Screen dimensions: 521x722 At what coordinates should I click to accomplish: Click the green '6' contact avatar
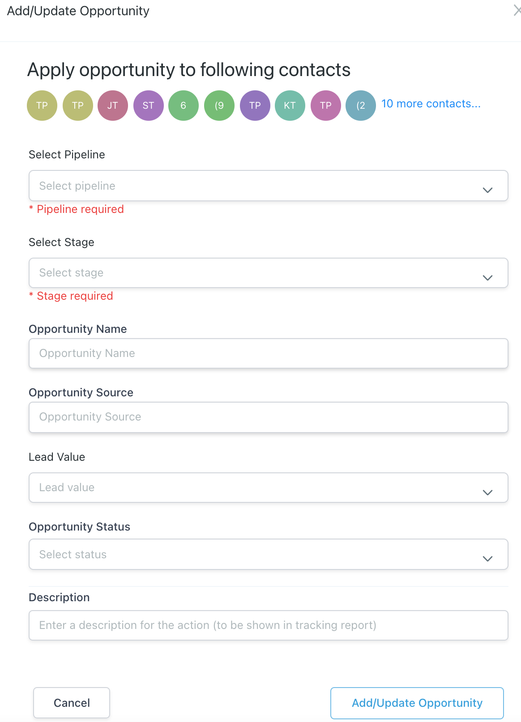tap(184, 106)
